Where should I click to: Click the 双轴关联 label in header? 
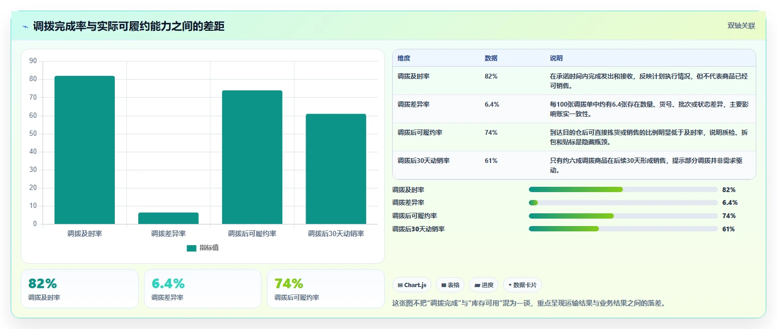(x=741, y=26)
